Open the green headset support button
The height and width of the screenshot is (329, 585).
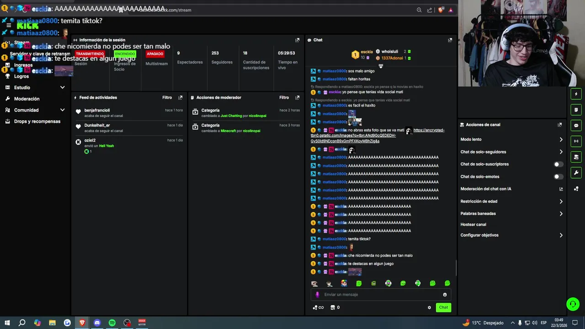573,304
